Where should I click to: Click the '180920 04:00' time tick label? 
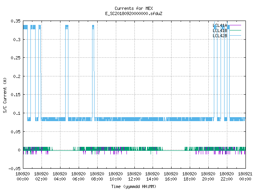coord(60,177)
